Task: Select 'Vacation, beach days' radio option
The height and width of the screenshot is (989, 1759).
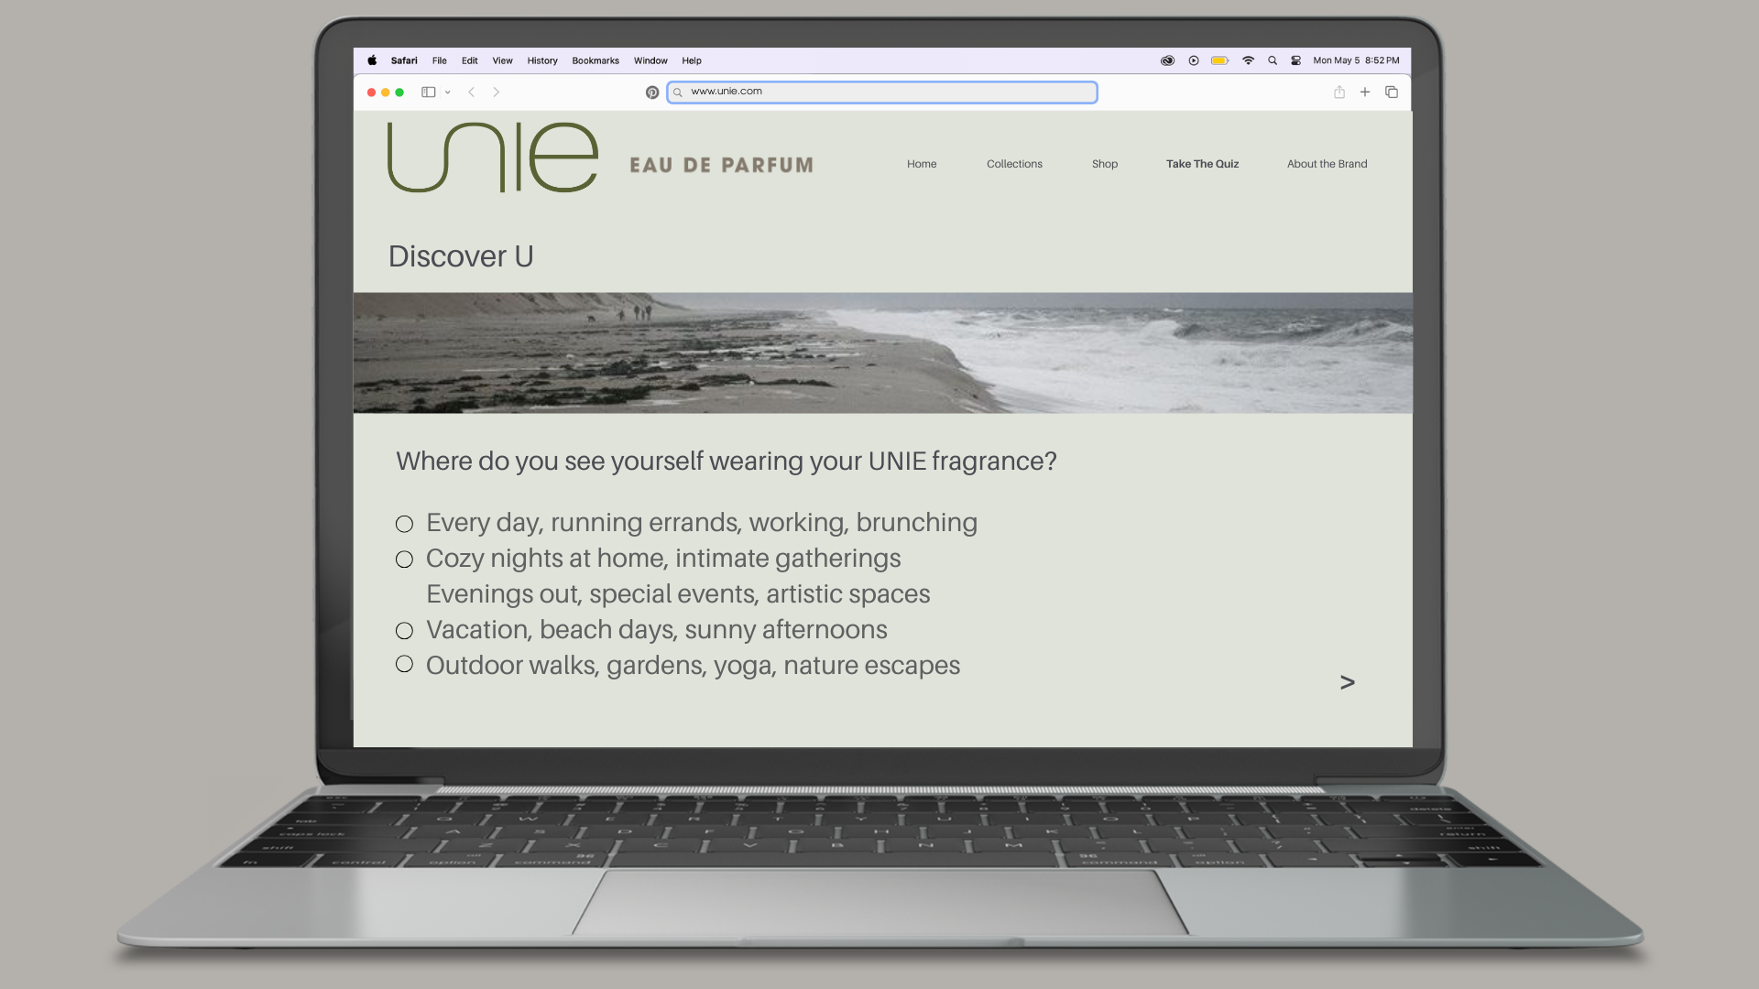Action: (404, 631)
